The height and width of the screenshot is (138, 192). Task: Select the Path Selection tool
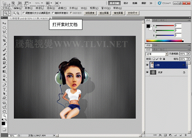coord(4,94)
